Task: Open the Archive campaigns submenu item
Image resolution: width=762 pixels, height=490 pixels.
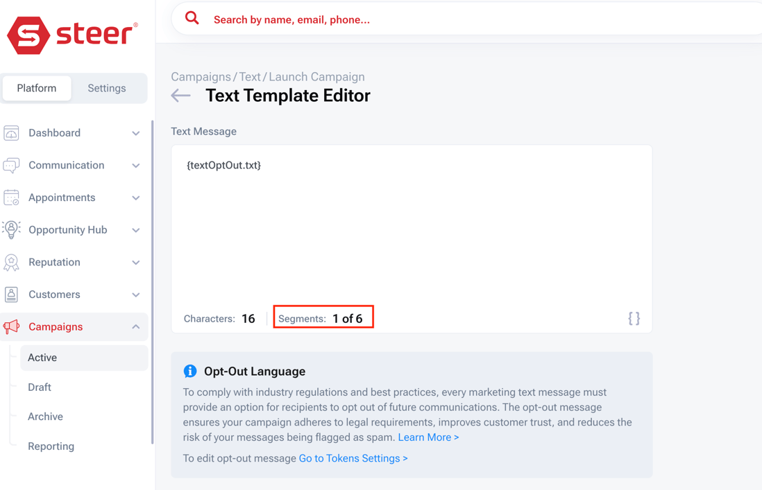Action: 45,417
